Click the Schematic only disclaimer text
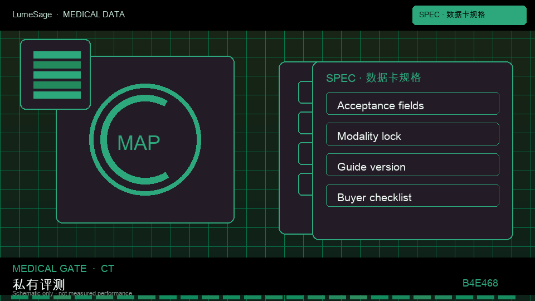 (72, 293)
